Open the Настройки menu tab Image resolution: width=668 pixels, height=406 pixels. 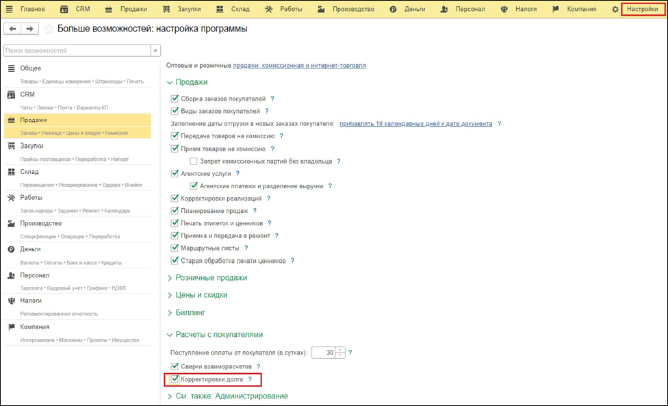pyautogui.click(x=643, y=9)
